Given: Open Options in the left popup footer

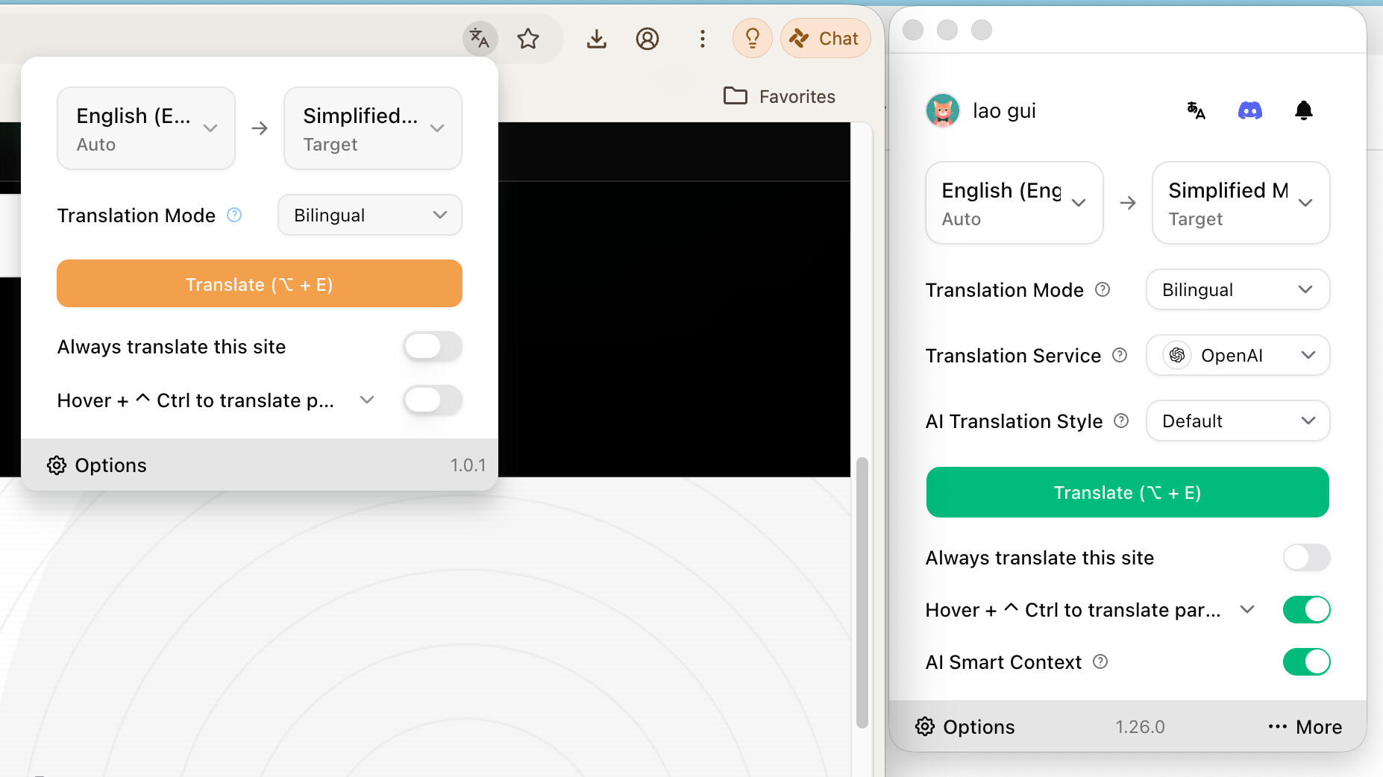Looking at the screenshot, I should coord(97,465).
